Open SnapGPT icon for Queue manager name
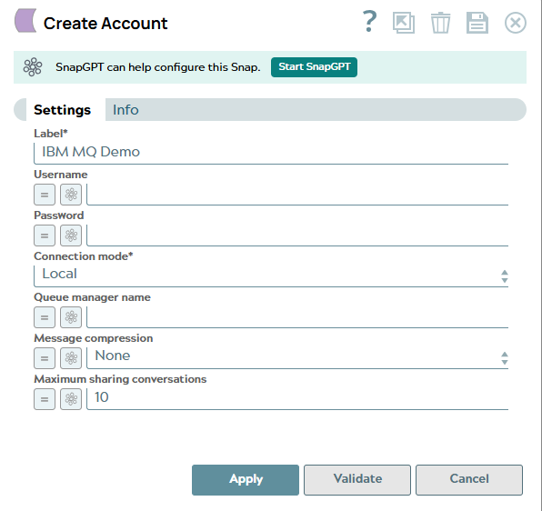Viewport: 542px width, 511px height. point(71,317)
